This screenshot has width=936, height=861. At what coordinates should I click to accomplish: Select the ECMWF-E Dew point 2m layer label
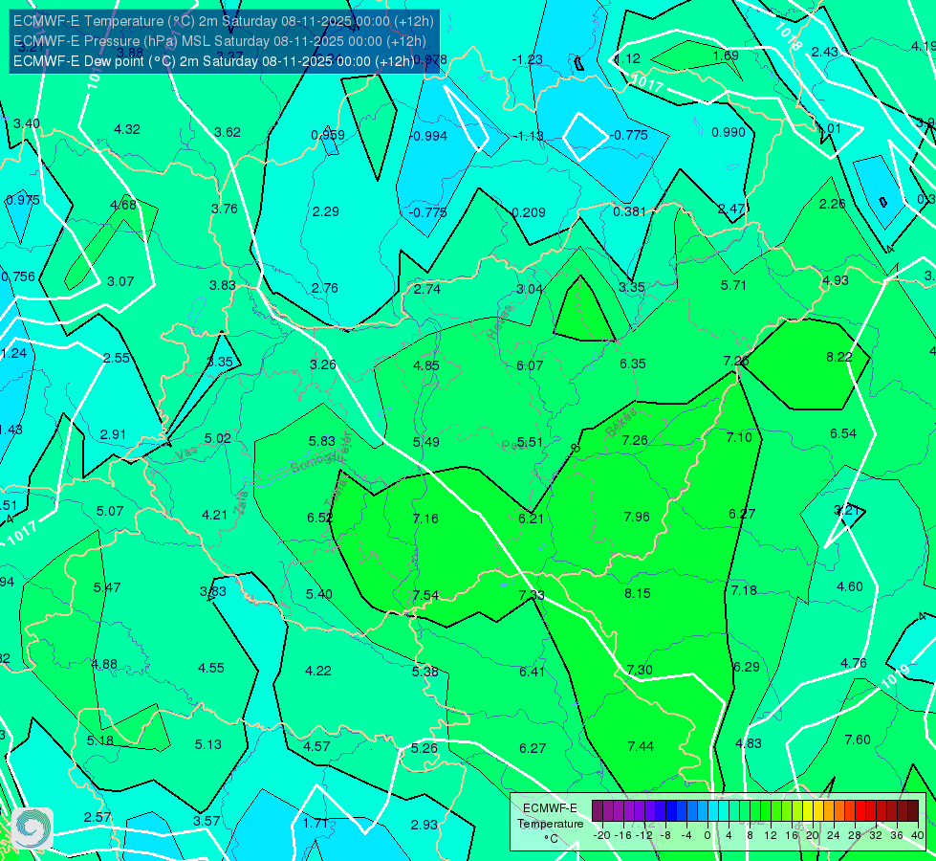tap(214, 61)
